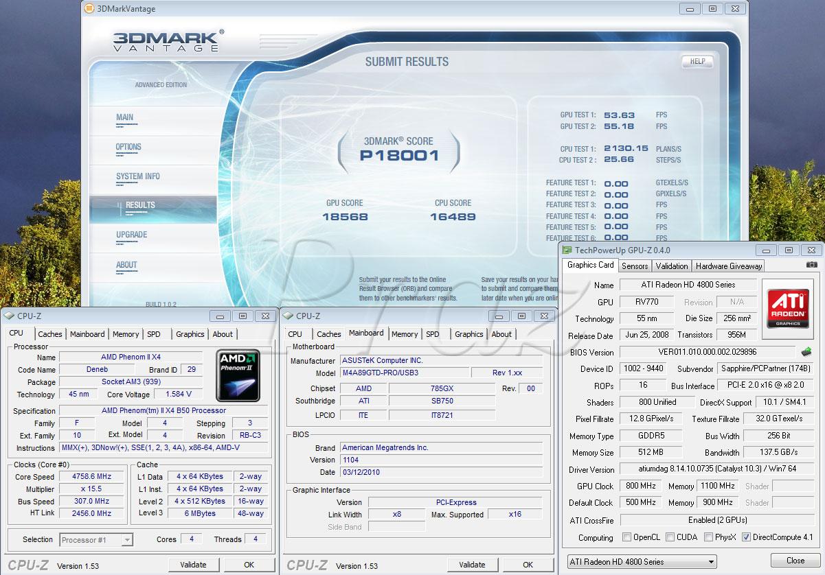
Task: Open Graphics tab in Mainboard CPU-Z window
Action: coord(469,334)
